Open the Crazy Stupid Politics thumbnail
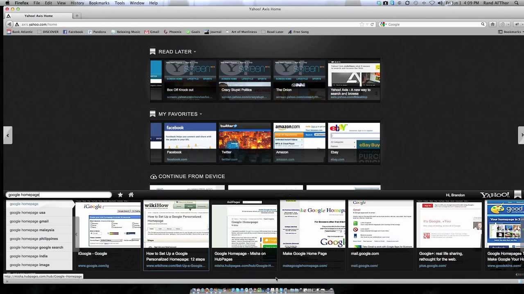524x294 pixels. 244,80
